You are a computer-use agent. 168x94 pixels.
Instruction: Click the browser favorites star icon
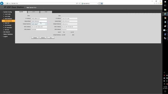point(157,3)
